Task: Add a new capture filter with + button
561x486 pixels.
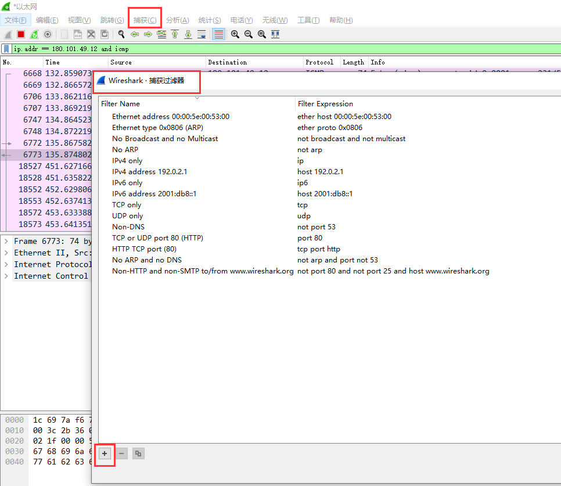Action: point(105,453)
